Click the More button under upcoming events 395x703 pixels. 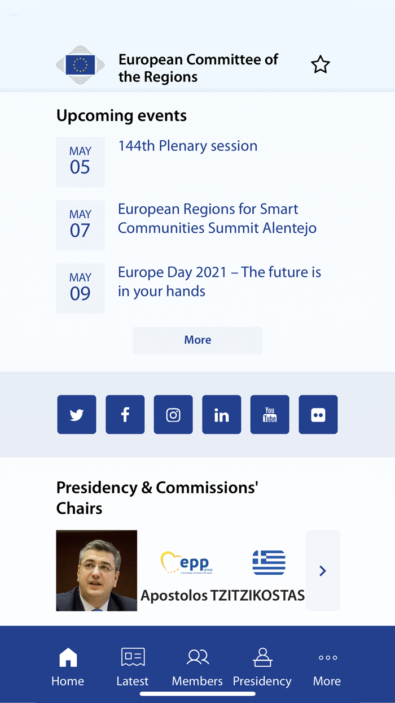click(x=197, y=340)
